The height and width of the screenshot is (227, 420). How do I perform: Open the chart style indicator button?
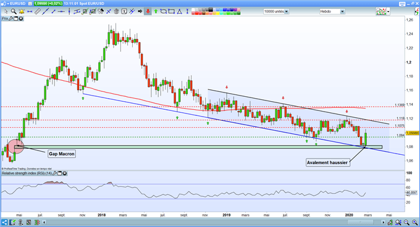click(x=381, y=12)
